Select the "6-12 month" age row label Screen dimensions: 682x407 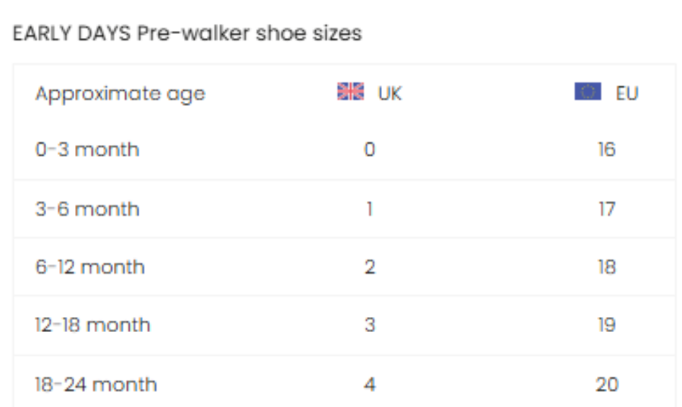click(89, 267)
